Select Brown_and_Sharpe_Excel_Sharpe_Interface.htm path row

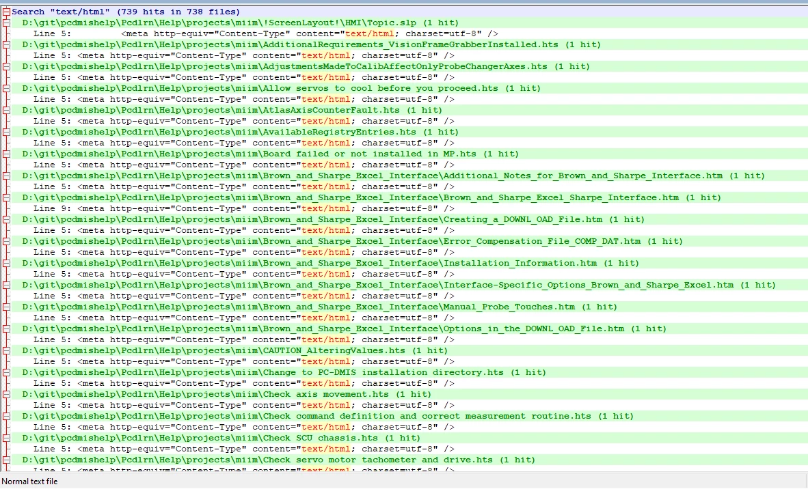372,197
